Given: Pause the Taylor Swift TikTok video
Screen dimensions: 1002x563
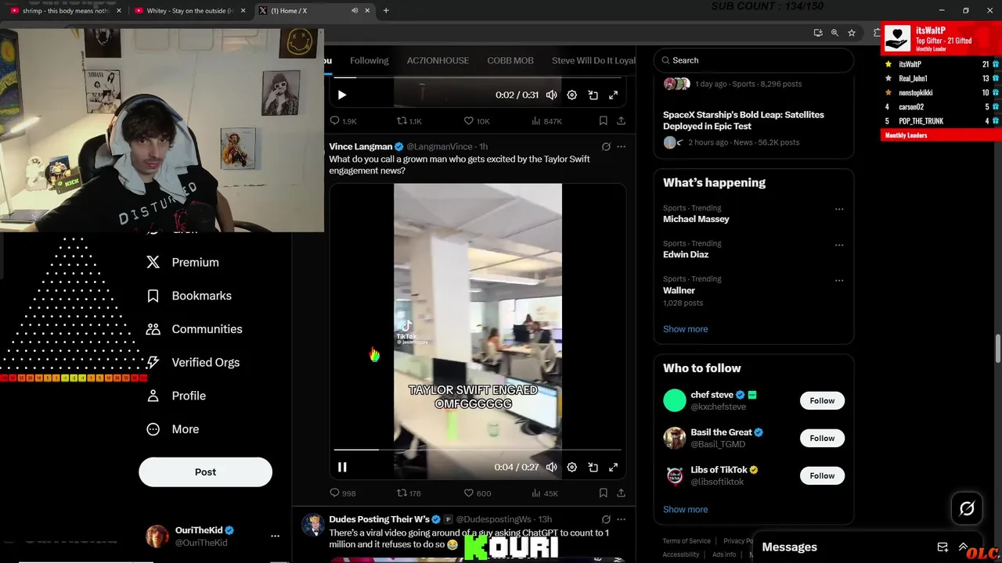Looking at the screenshot, I should (342, 467).
